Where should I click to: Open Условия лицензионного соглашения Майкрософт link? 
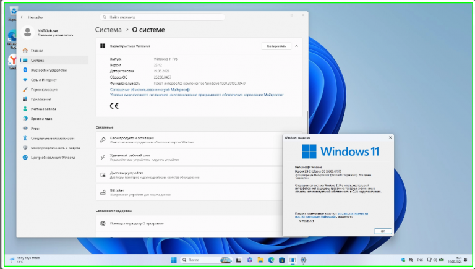pyautogui.click(x=197, y=95)
